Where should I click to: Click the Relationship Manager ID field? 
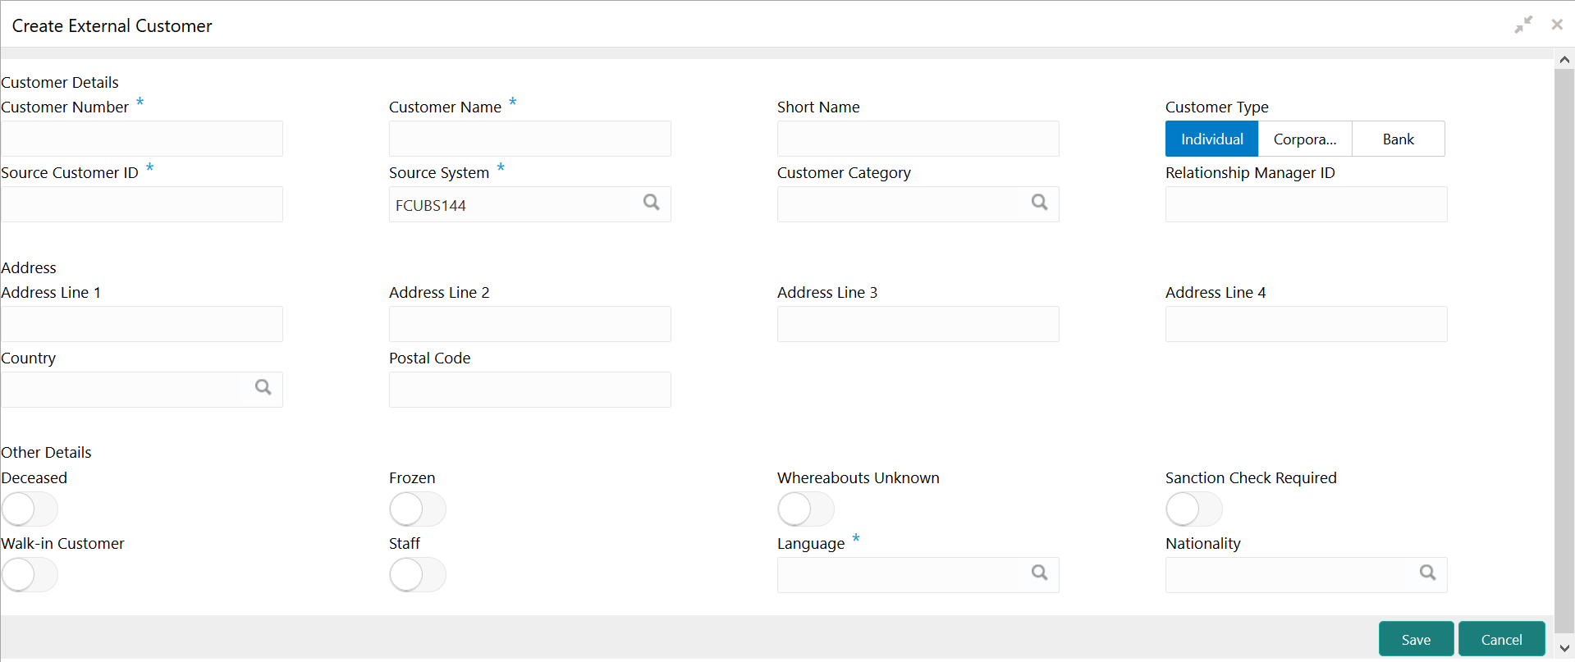(x=1307, y=204)
